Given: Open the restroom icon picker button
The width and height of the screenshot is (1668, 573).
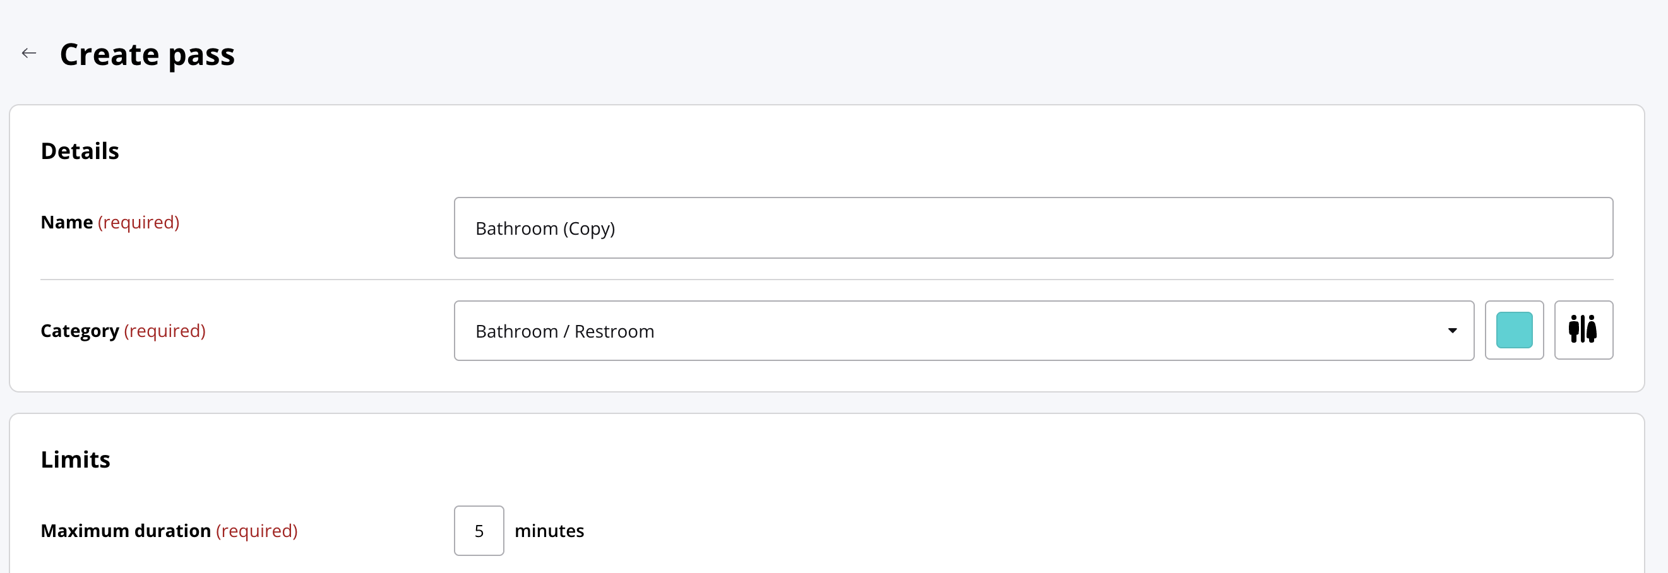Looking at the screenshot, I should pos(1583,329).
